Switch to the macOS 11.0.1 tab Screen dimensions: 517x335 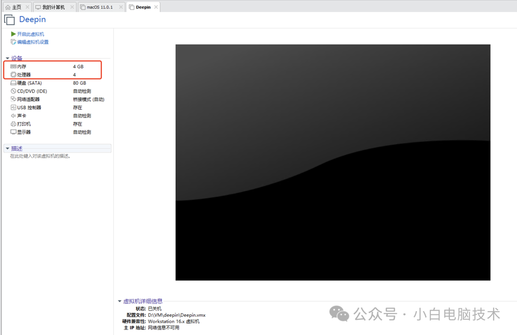pos(102,7)
